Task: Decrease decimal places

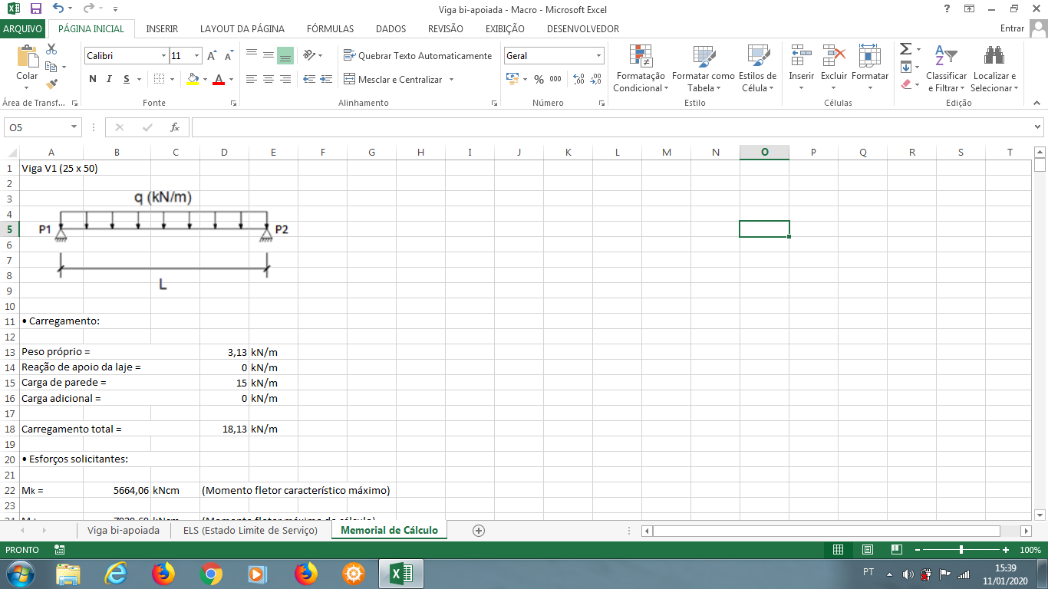Action: (x=596, y=79)
